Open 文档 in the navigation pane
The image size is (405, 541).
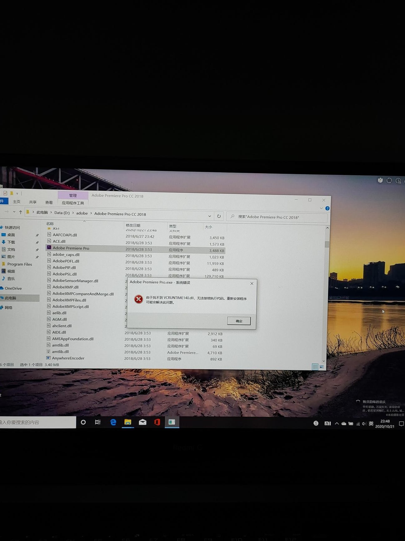(x=11, y=250)
